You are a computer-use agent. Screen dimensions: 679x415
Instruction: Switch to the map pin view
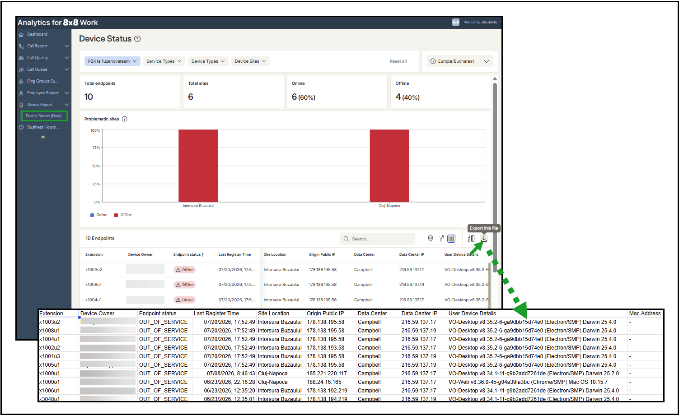pyautogui.click(x=431, y=239)
